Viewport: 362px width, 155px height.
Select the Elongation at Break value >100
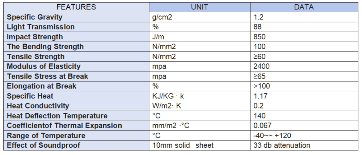click(262, 86)
